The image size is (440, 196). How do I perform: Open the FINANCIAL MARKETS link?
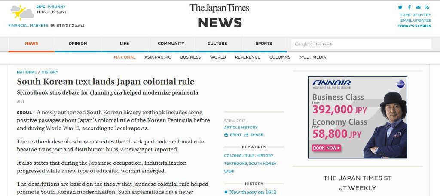28,25
